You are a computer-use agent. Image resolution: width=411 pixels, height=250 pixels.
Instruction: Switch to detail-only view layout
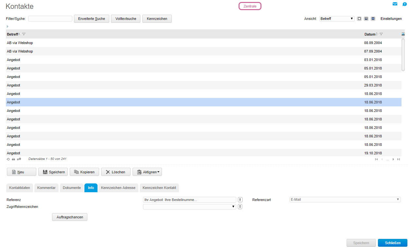373,19
